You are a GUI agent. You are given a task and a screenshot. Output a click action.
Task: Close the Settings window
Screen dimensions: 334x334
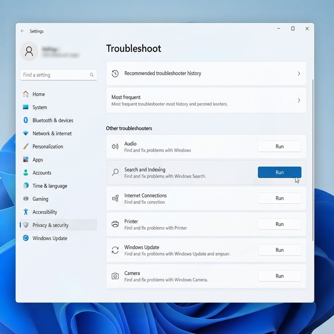[x=307, y=29]
